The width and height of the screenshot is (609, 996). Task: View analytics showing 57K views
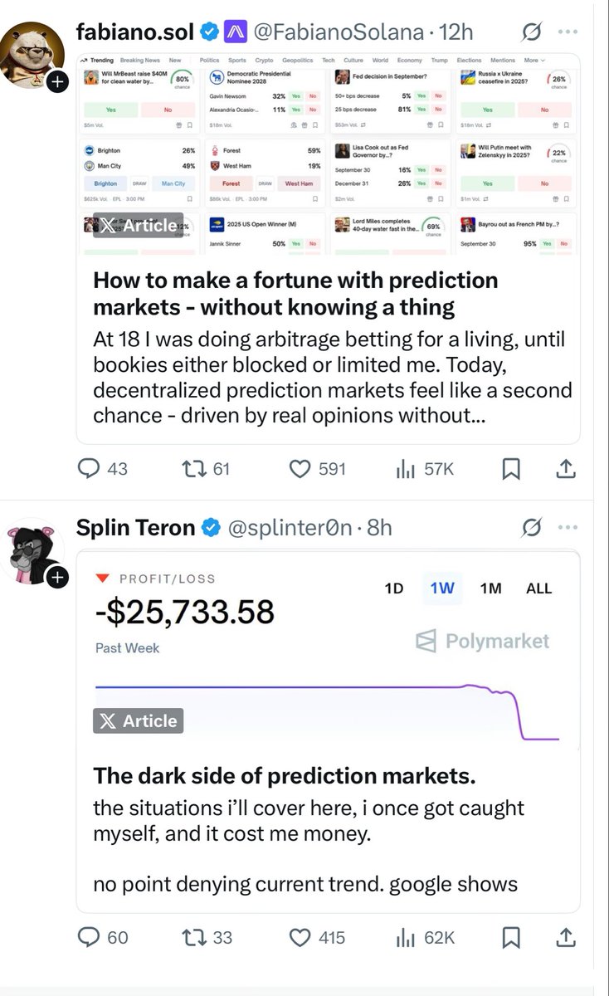(x=404, y=468)
